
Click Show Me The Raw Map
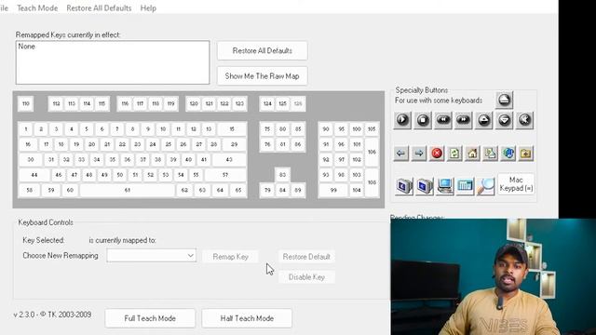pyautogui.click(x=263, y=76)
